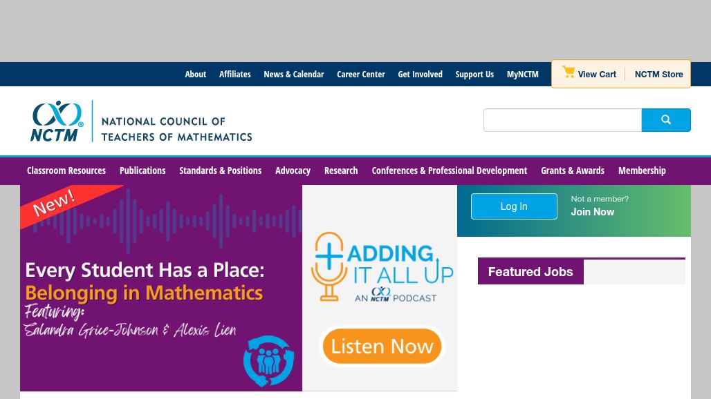Click the podcast microphone icon
The width and height of the screenshot is (711, 399).
click(x=326, y=266)
